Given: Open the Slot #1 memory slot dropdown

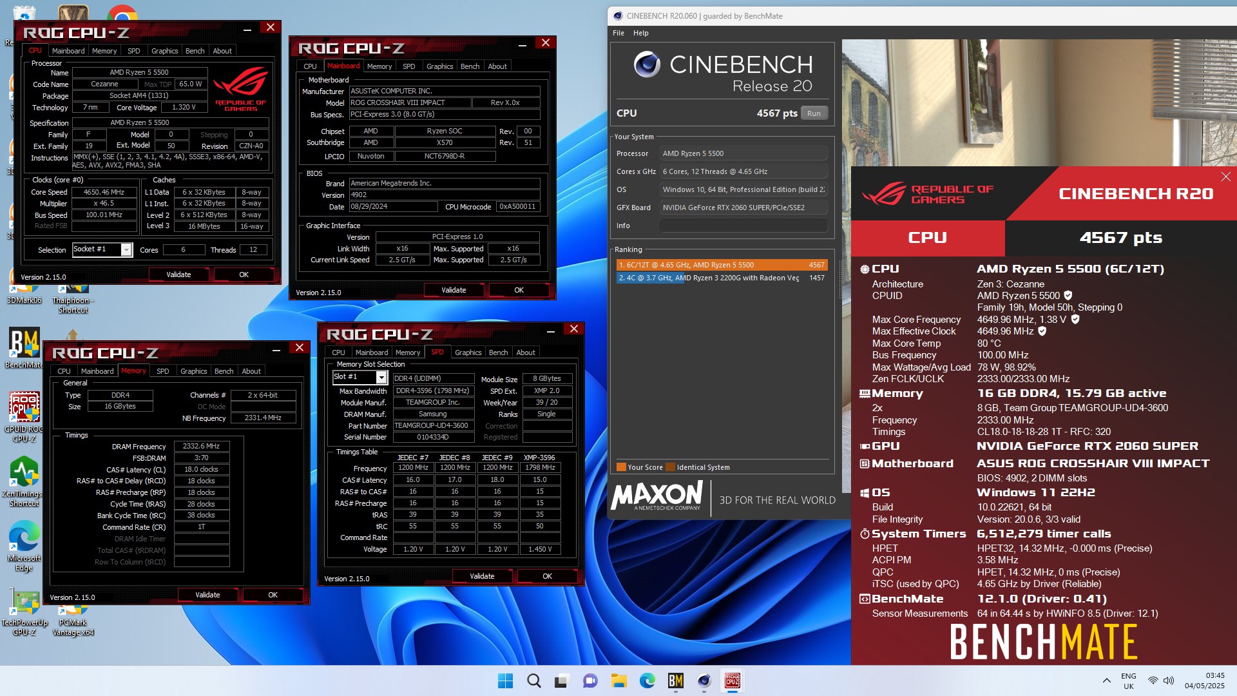Looking at the screenshot, I should pyautogui.click(x=381, y=378).
